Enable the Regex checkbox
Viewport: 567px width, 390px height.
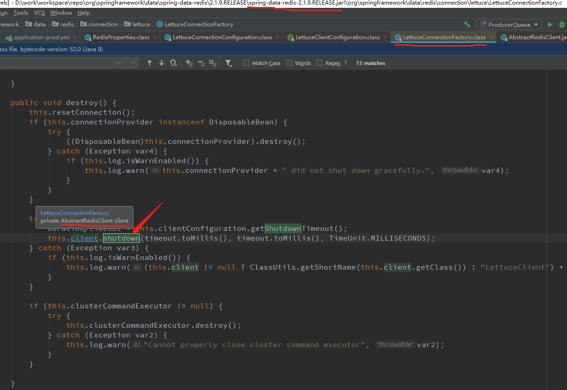[319, 63]
